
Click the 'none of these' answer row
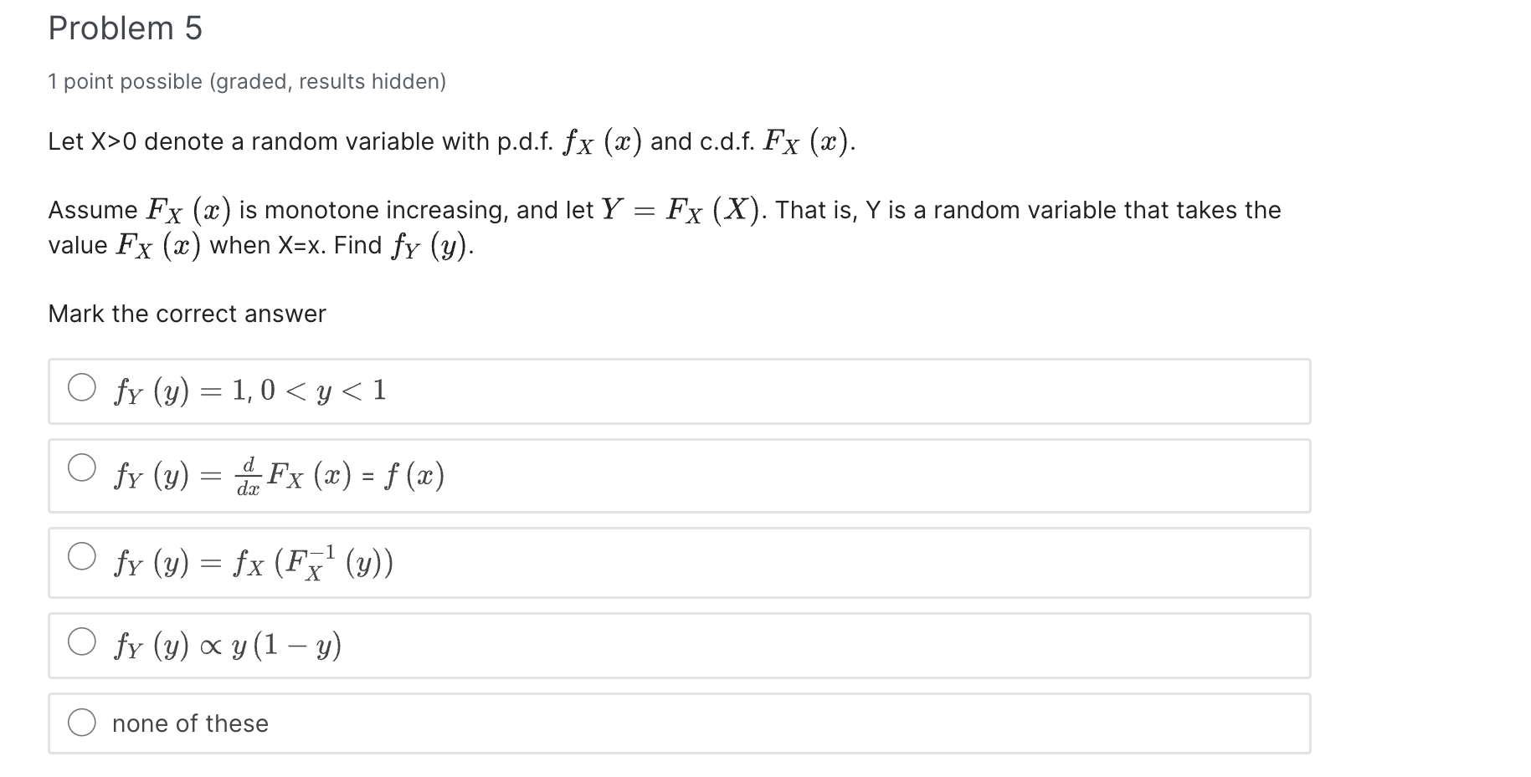(586, 723)
